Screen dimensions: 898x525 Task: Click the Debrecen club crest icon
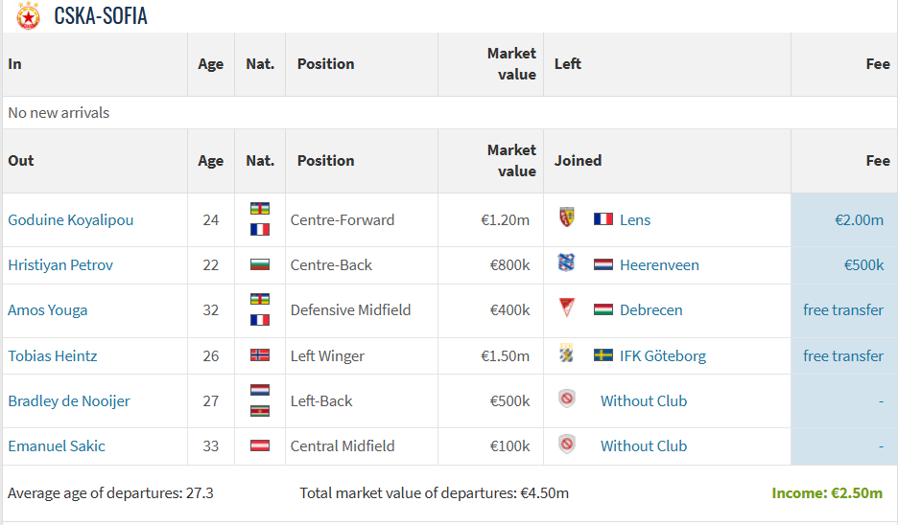(x=566, y=308)
